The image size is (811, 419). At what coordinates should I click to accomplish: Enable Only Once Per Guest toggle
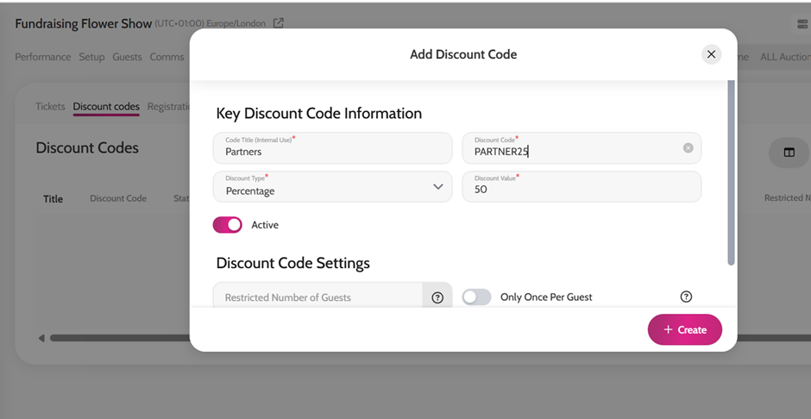[x=476, y=297]
